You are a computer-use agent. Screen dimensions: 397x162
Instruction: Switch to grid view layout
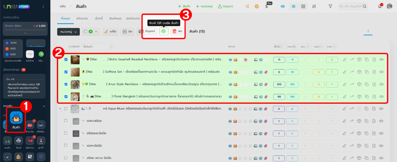(x=303, y=6)
